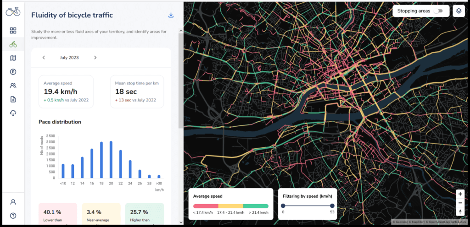The image size is (470, 227).
Task: Click the maximum speed filter handle at 53
Action: point(332,206)
